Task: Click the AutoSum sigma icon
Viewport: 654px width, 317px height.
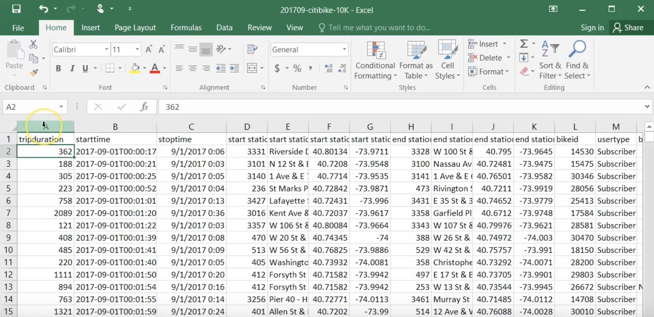Action: tap(524, 44)
